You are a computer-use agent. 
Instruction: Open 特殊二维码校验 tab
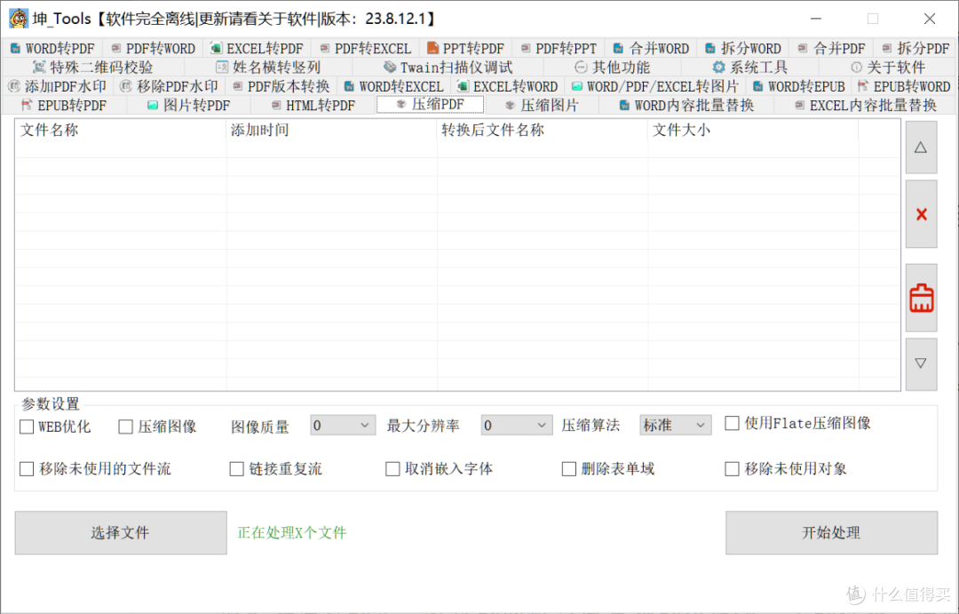point(93,68)
